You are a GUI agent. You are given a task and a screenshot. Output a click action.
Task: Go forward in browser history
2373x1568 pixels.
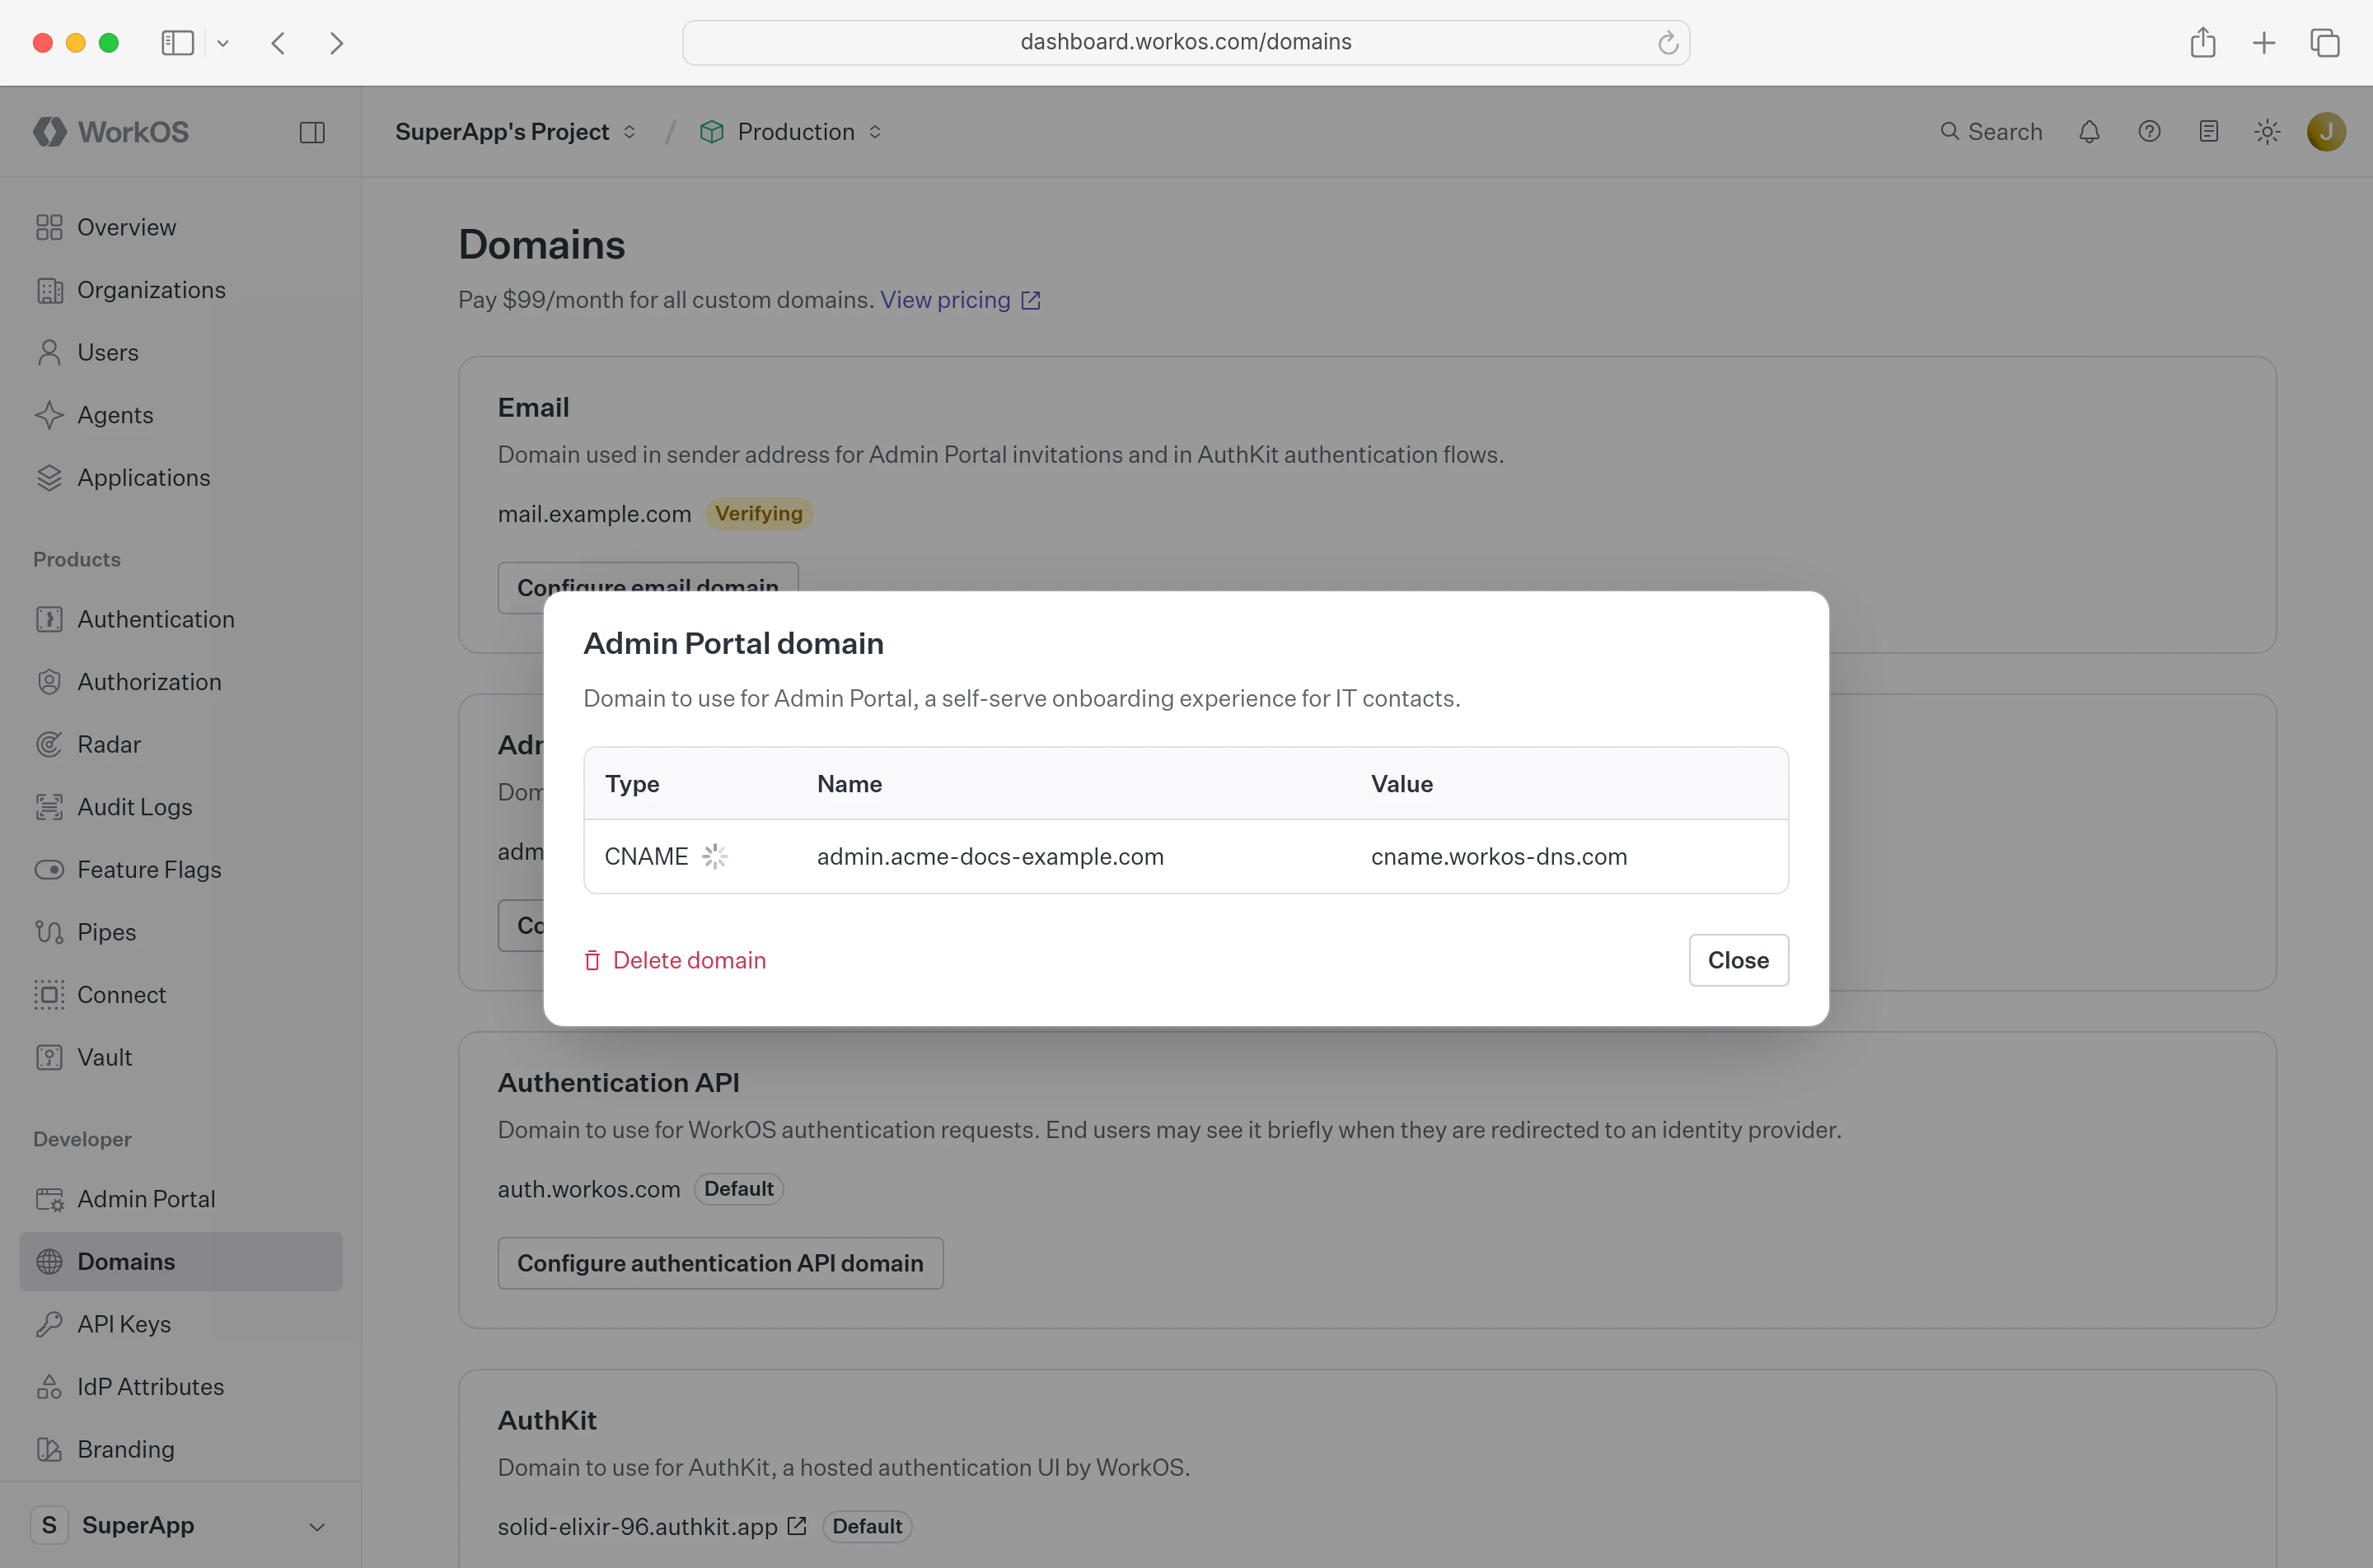336,43
